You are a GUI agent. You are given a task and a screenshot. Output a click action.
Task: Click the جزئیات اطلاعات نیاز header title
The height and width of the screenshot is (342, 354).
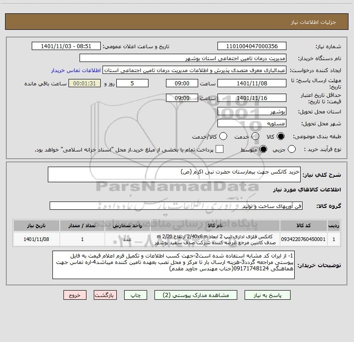click(314, 22)
